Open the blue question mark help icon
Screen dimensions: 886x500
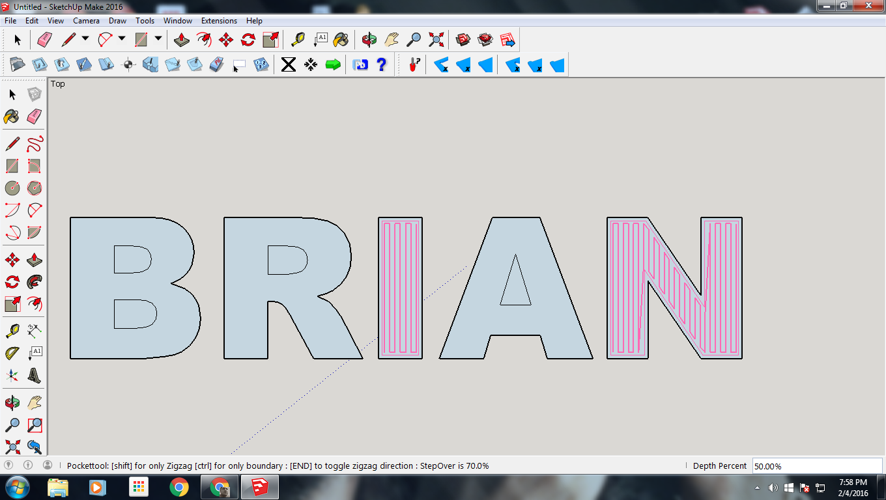382,64
